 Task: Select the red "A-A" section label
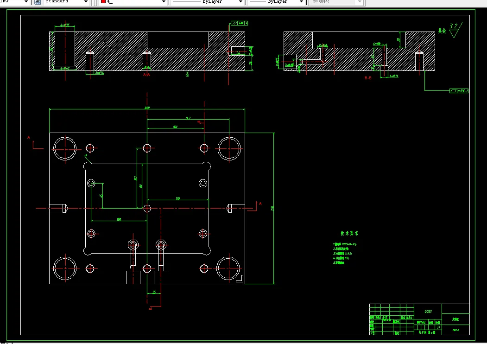pyautogui.click(x=146, y=75)
